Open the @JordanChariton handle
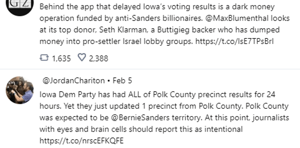Image resolution: width=300 pixels, height=148 pixels. point(74,81)
